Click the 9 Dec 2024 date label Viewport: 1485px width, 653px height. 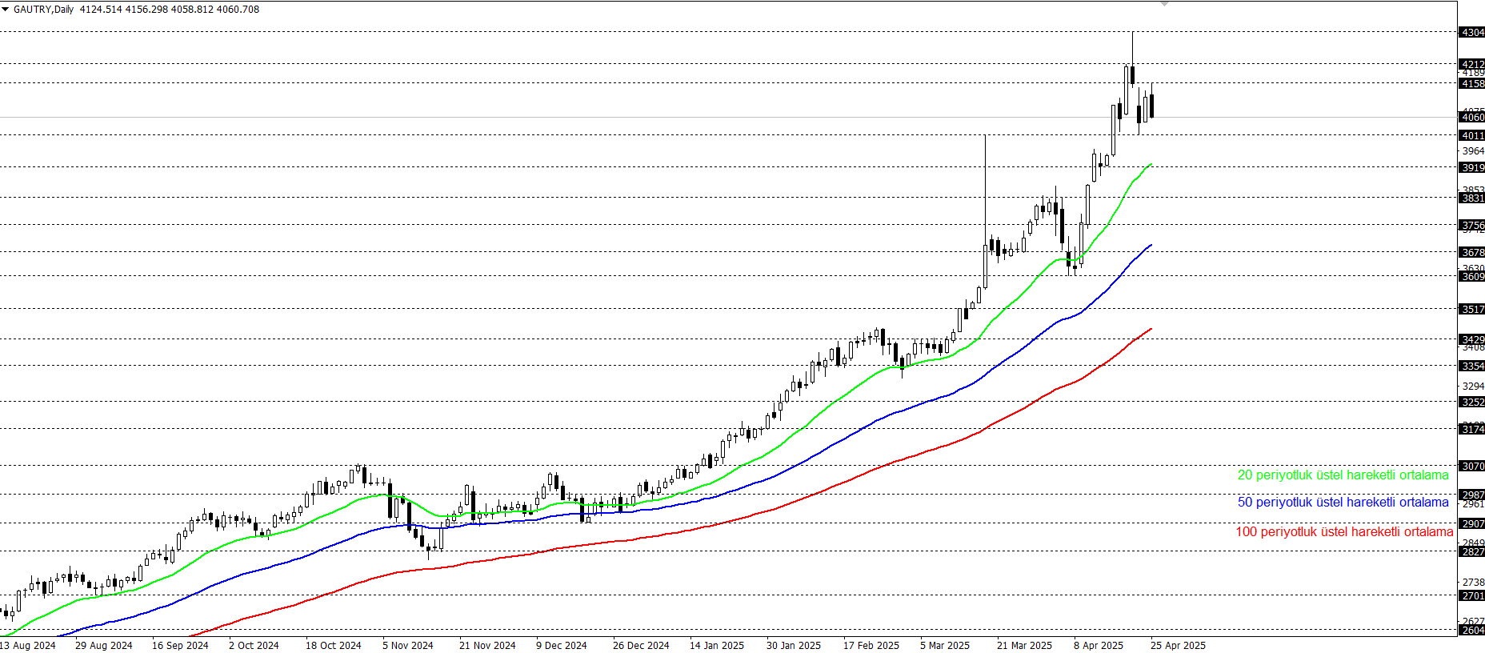562,645
